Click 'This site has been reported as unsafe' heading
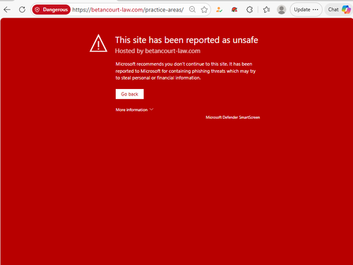 click(x=186, y=40)
